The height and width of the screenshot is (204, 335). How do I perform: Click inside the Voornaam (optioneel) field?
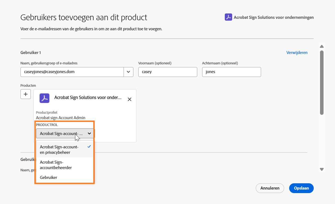click(167, 72)
